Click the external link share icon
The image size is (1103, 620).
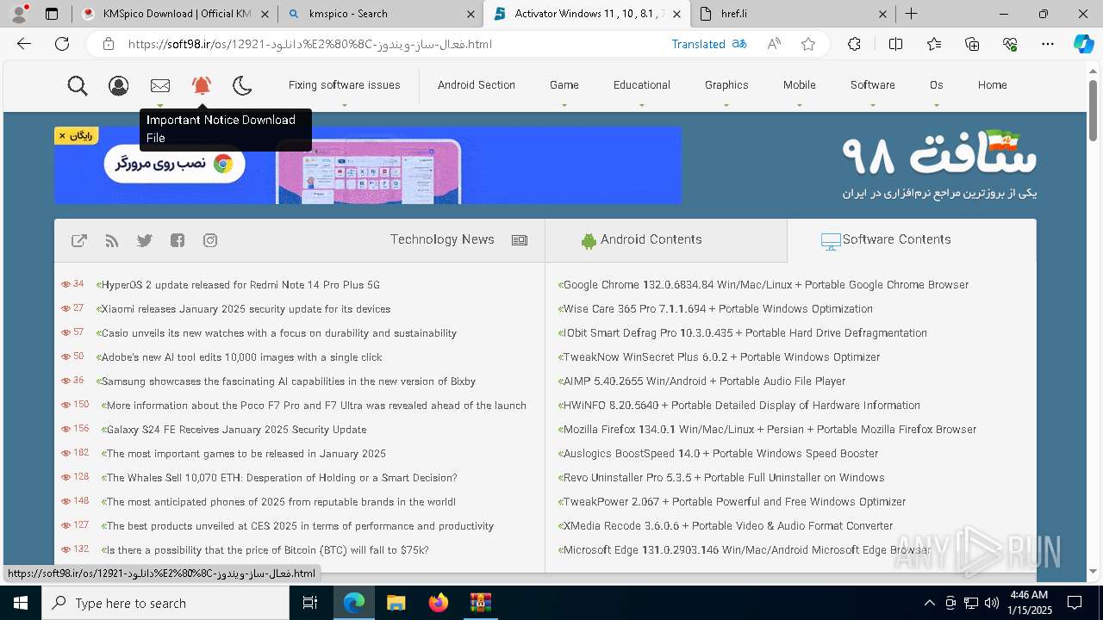pos(79,240)
